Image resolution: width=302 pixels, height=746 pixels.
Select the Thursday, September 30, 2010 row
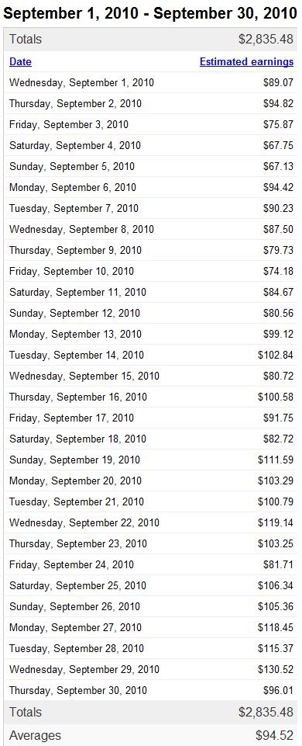[x=151, y=690]
